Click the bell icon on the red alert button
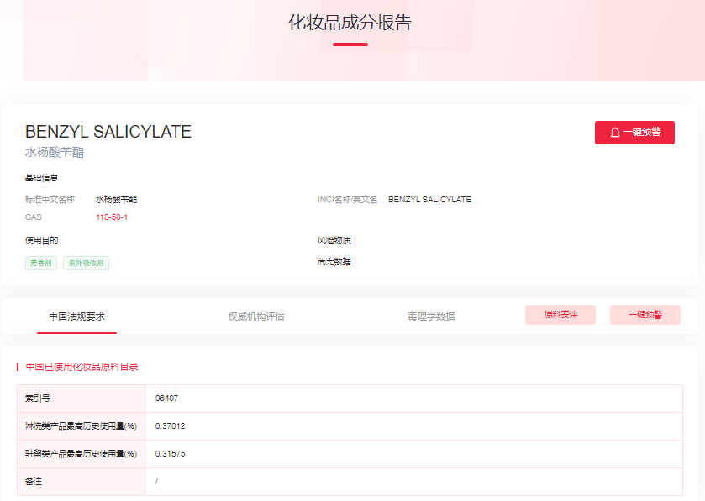705x501 pixels. click(x=613, y=132)
